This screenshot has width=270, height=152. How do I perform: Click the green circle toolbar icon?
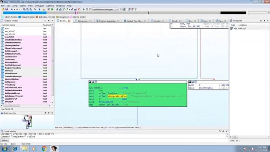52,9
